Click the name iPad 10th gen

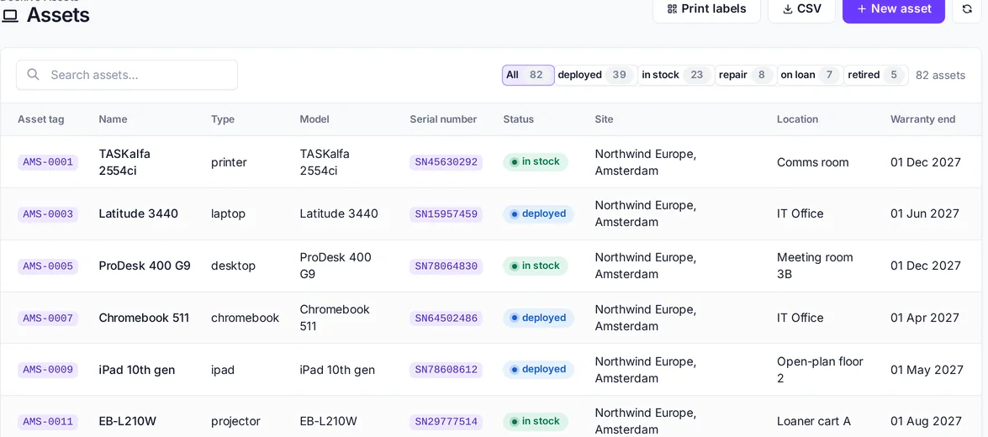pos(137,370)
